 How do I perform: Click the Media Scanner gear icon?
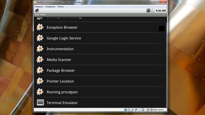pos(40,59)
